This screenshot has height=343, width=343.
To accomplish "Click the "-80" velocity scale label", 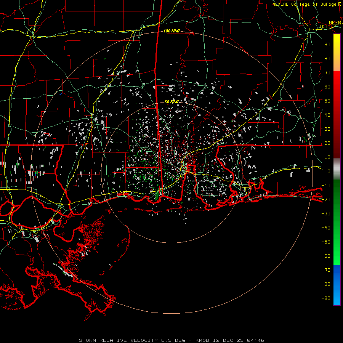I will [326, 284].
